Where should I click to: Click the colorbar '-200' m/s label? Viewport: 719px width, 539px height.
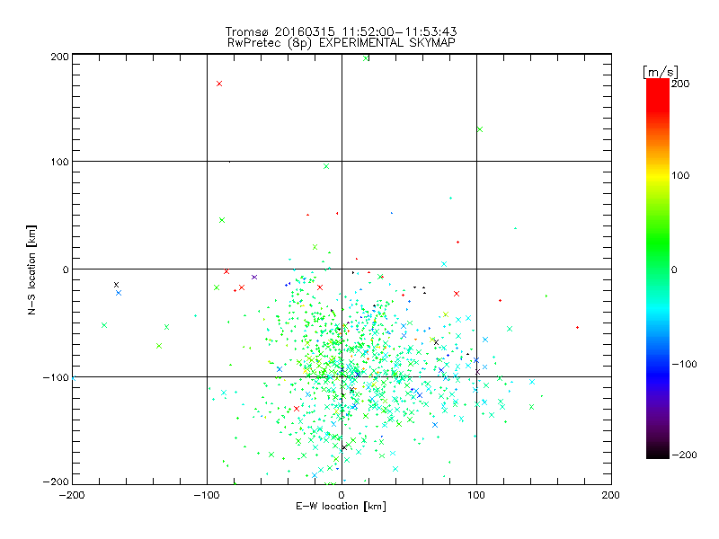684,455
